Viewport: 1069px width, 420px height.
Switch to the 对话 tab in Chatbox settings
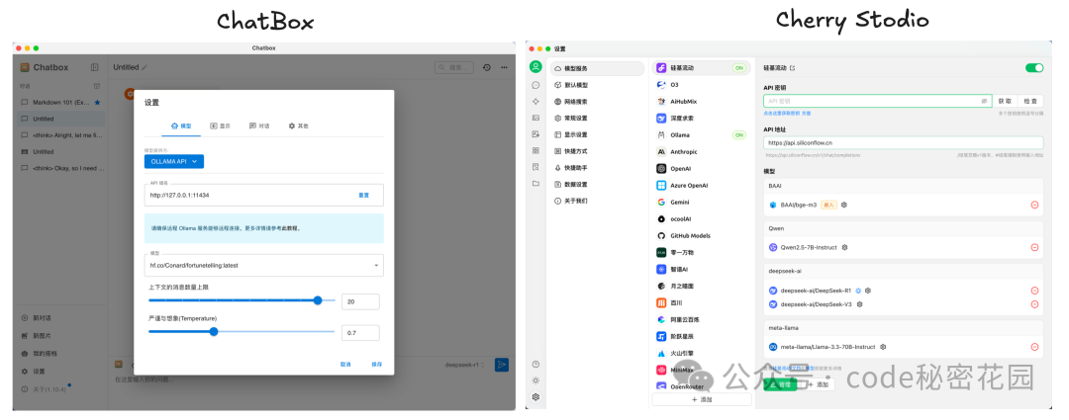tap(259, 126)
